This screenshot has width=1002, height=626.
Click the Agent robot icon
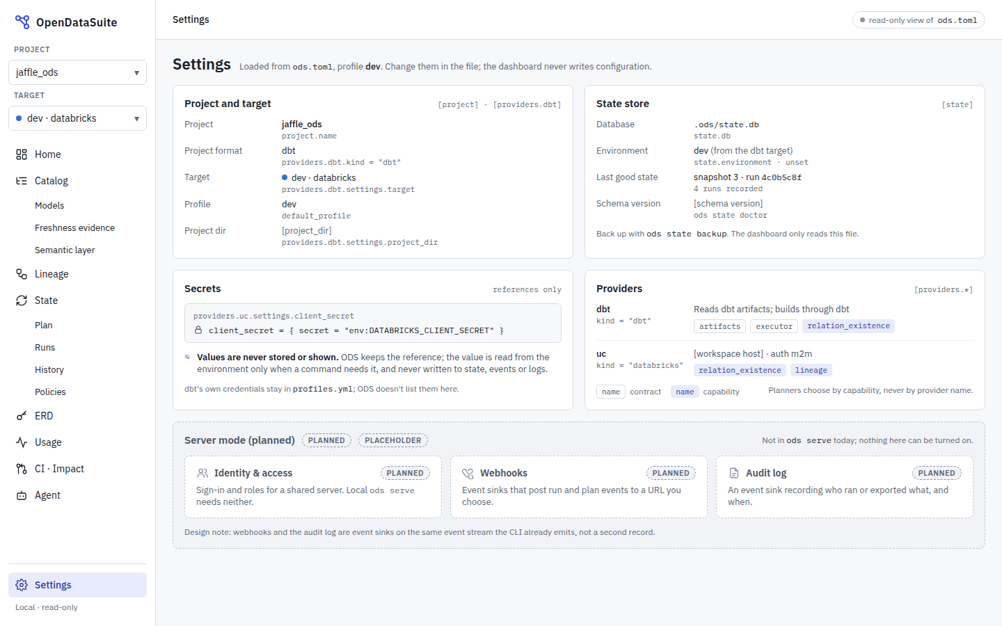22,495
